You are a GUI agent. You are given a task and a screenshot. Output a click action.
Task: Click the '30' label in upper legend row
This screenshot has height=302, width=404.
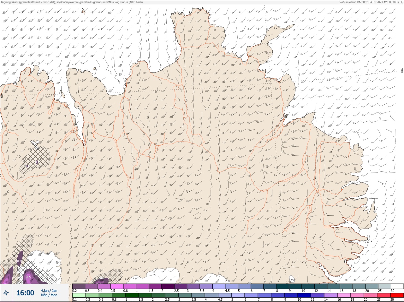(392, 291)
